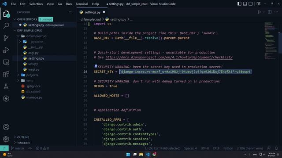This screenshot has width=282, height=158.
Task: Click the notifications bell in status bar
Action: tap(276, 148)
